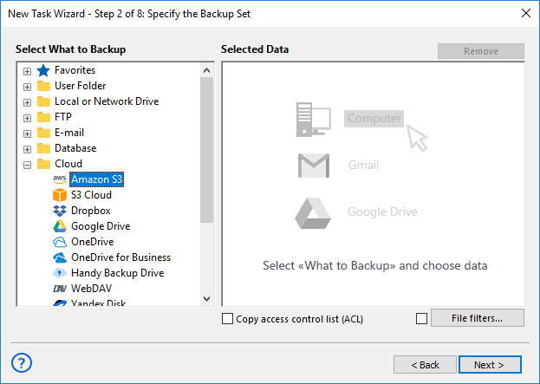Click the Database folder icon

coord(43,148)
